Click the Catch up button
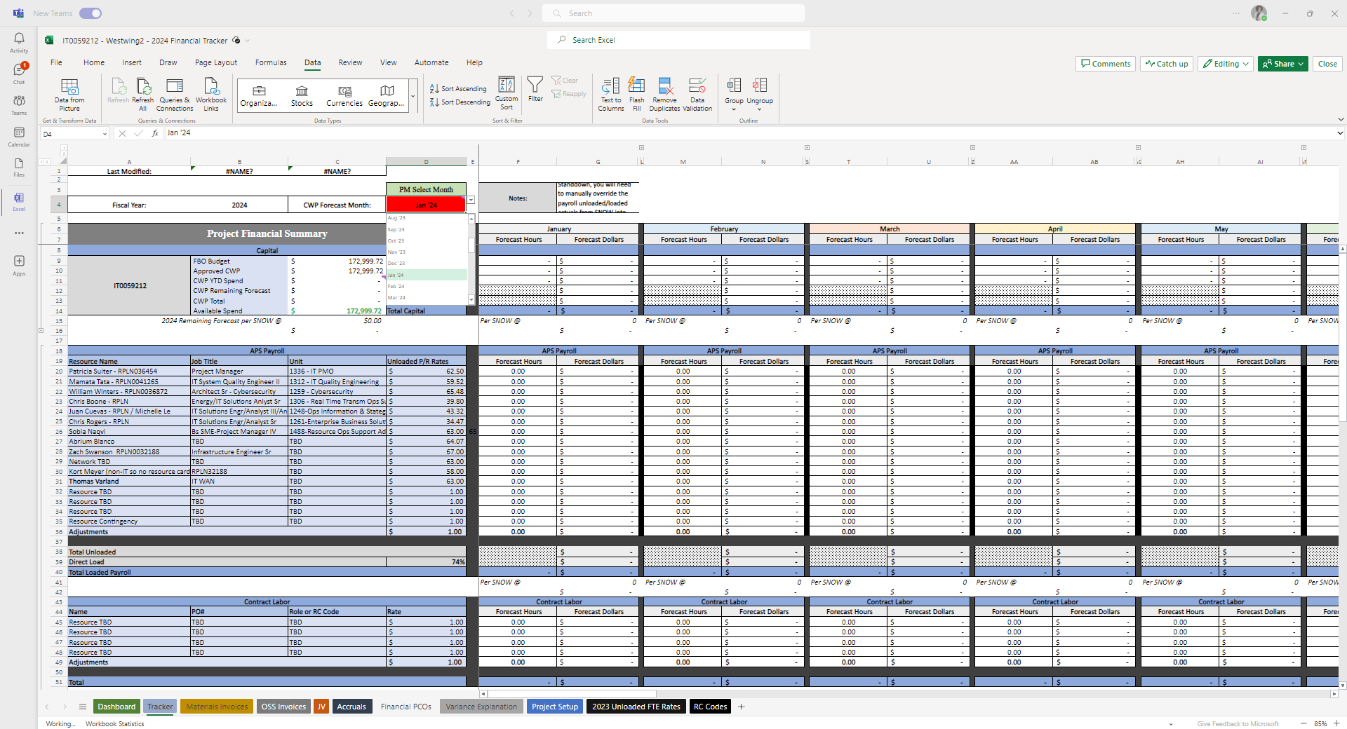This screenshot has width=1347, height=729. (1166, 64)
